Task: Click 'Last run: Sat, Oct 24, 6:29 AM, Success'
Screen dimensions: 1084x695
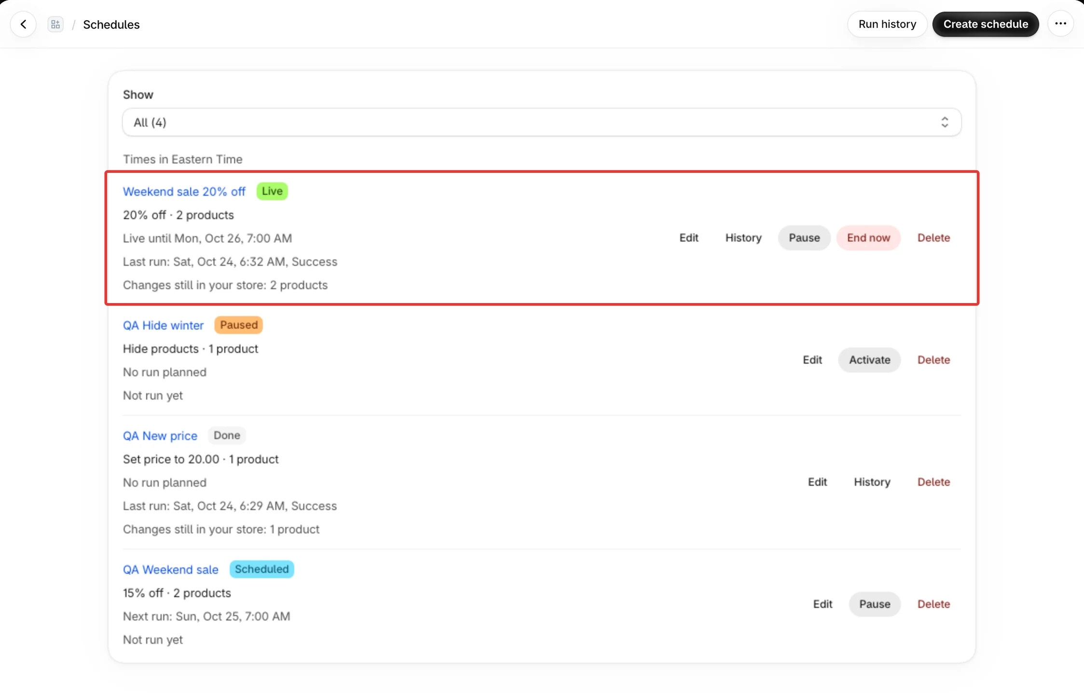Action: click(x=230, y=506)
